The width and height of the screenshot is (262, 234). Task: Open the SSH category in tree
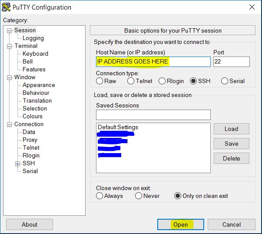pyautogui.click(x=29, y=163)
